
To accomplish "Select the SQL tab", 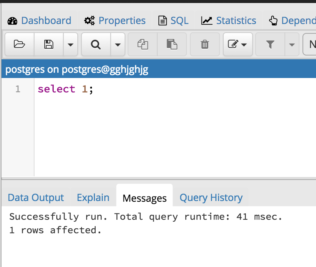I will [x=173, y=20].
